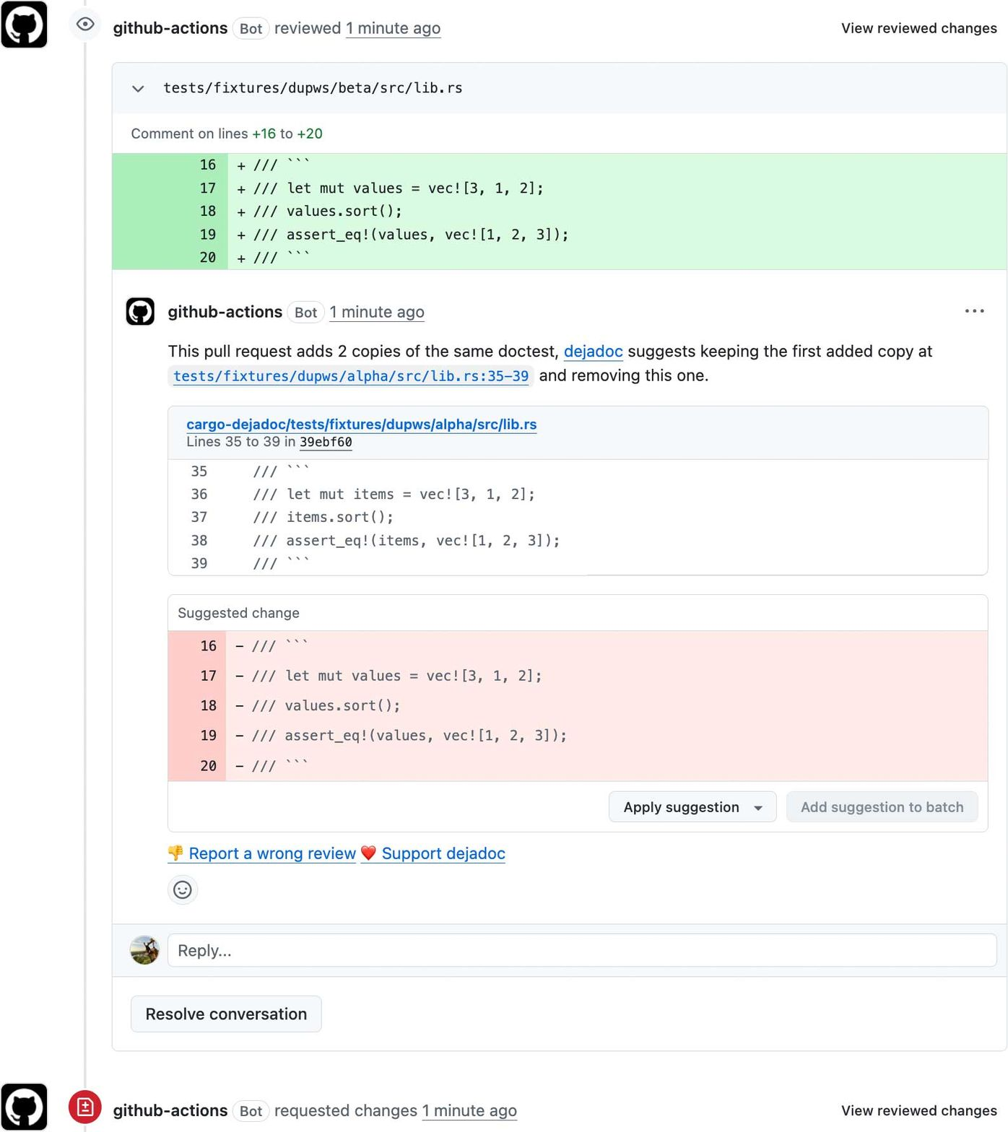Open the github-actions name in the top review
Image resolution: width=1008 pixels, height=1132 pixels.
[x=170, y=28]
